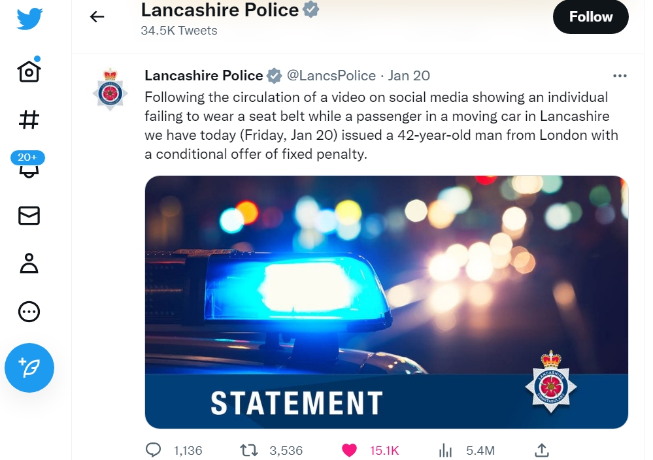Open the Profile person icon
The width and height of the screenshot is (653, 460).
click(x=29, y=263)
